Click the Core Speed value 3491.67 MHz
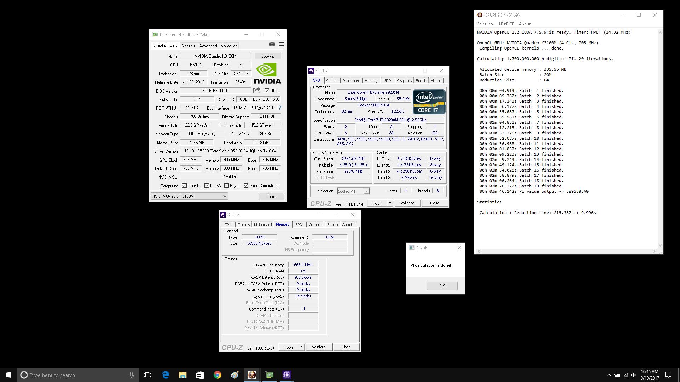Screen dimensions: 680x382 (x=353, y=158)
